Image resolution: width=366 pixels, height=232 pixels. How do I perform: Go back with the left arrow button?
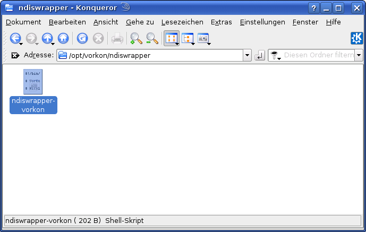click(15, 38)
